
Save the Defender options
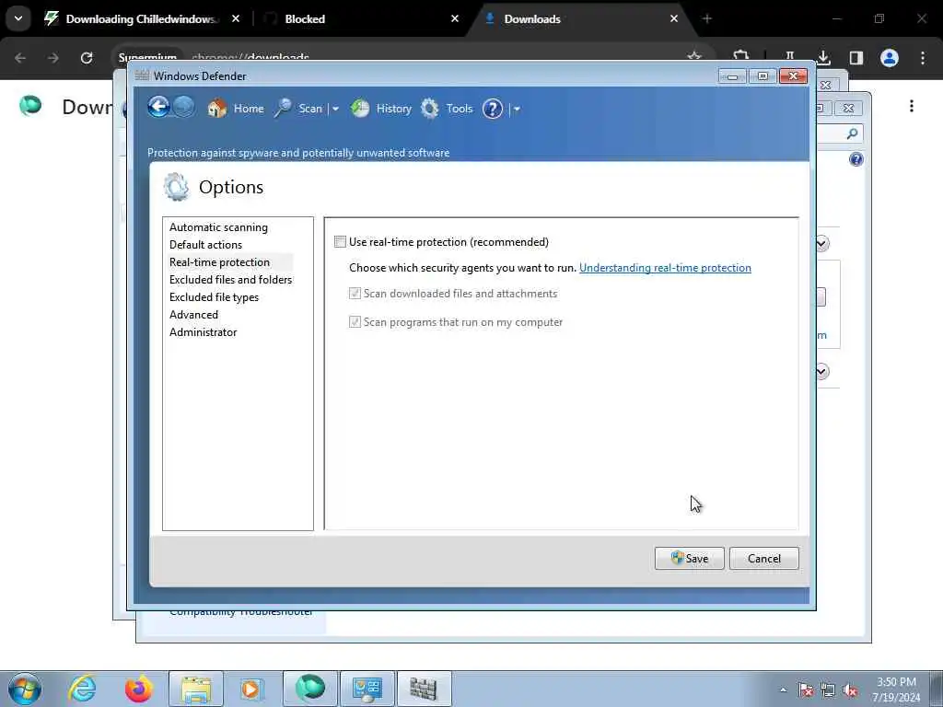click(x=689, y=559)
